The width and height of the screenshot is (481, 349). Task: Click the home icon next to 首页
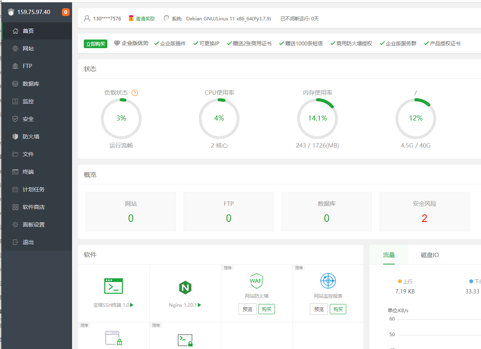point(15,31)
